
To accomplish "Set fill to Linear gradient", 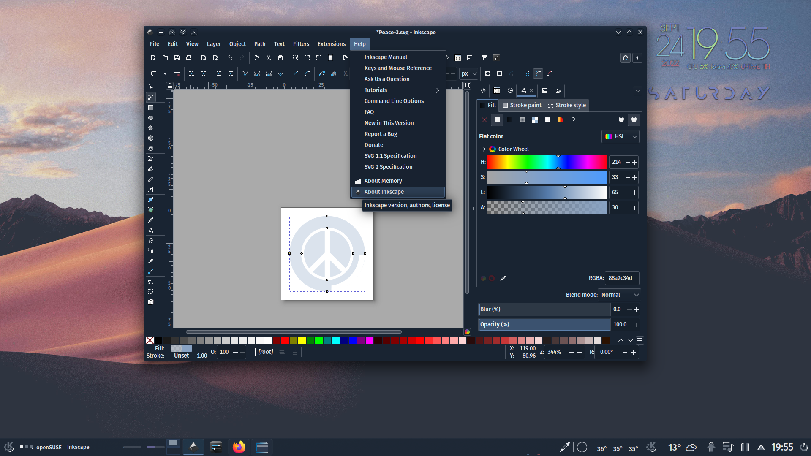I will click(x=510, y=120).
